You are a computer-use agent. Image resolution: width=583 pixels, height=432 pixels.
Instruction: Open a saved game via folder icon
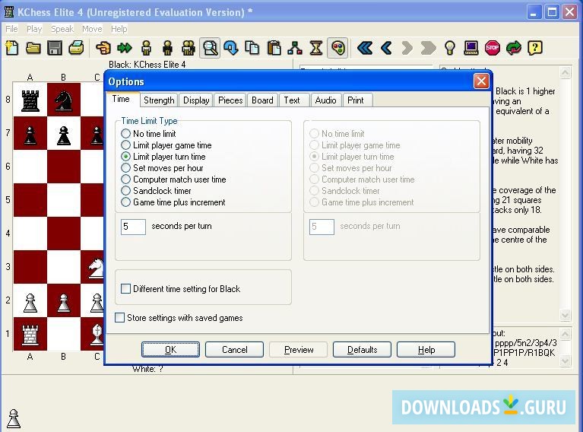point(33,48)
